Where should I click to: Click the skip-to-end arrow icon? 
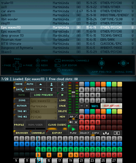(71, 122)
